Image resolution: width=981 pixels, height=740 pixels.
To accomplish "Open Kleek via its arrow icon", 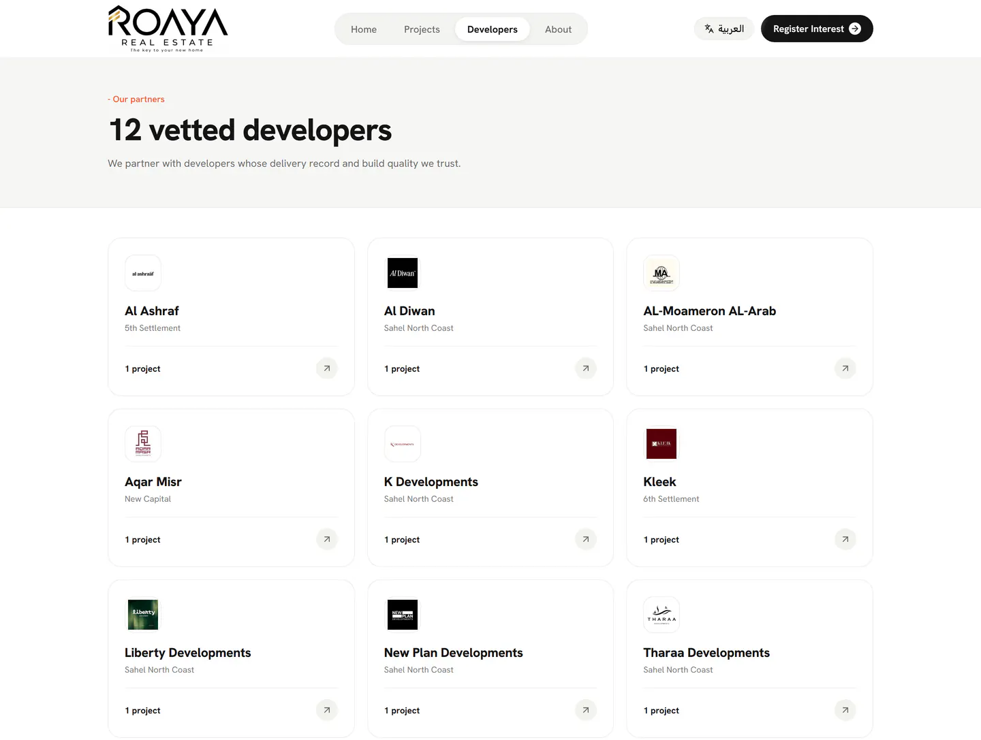I will [845, 539].
